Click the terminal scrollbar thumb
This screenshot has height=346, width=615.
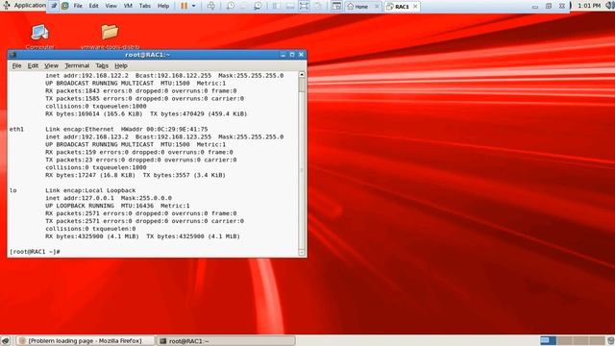pyautogui.click(x=302, y=85)
